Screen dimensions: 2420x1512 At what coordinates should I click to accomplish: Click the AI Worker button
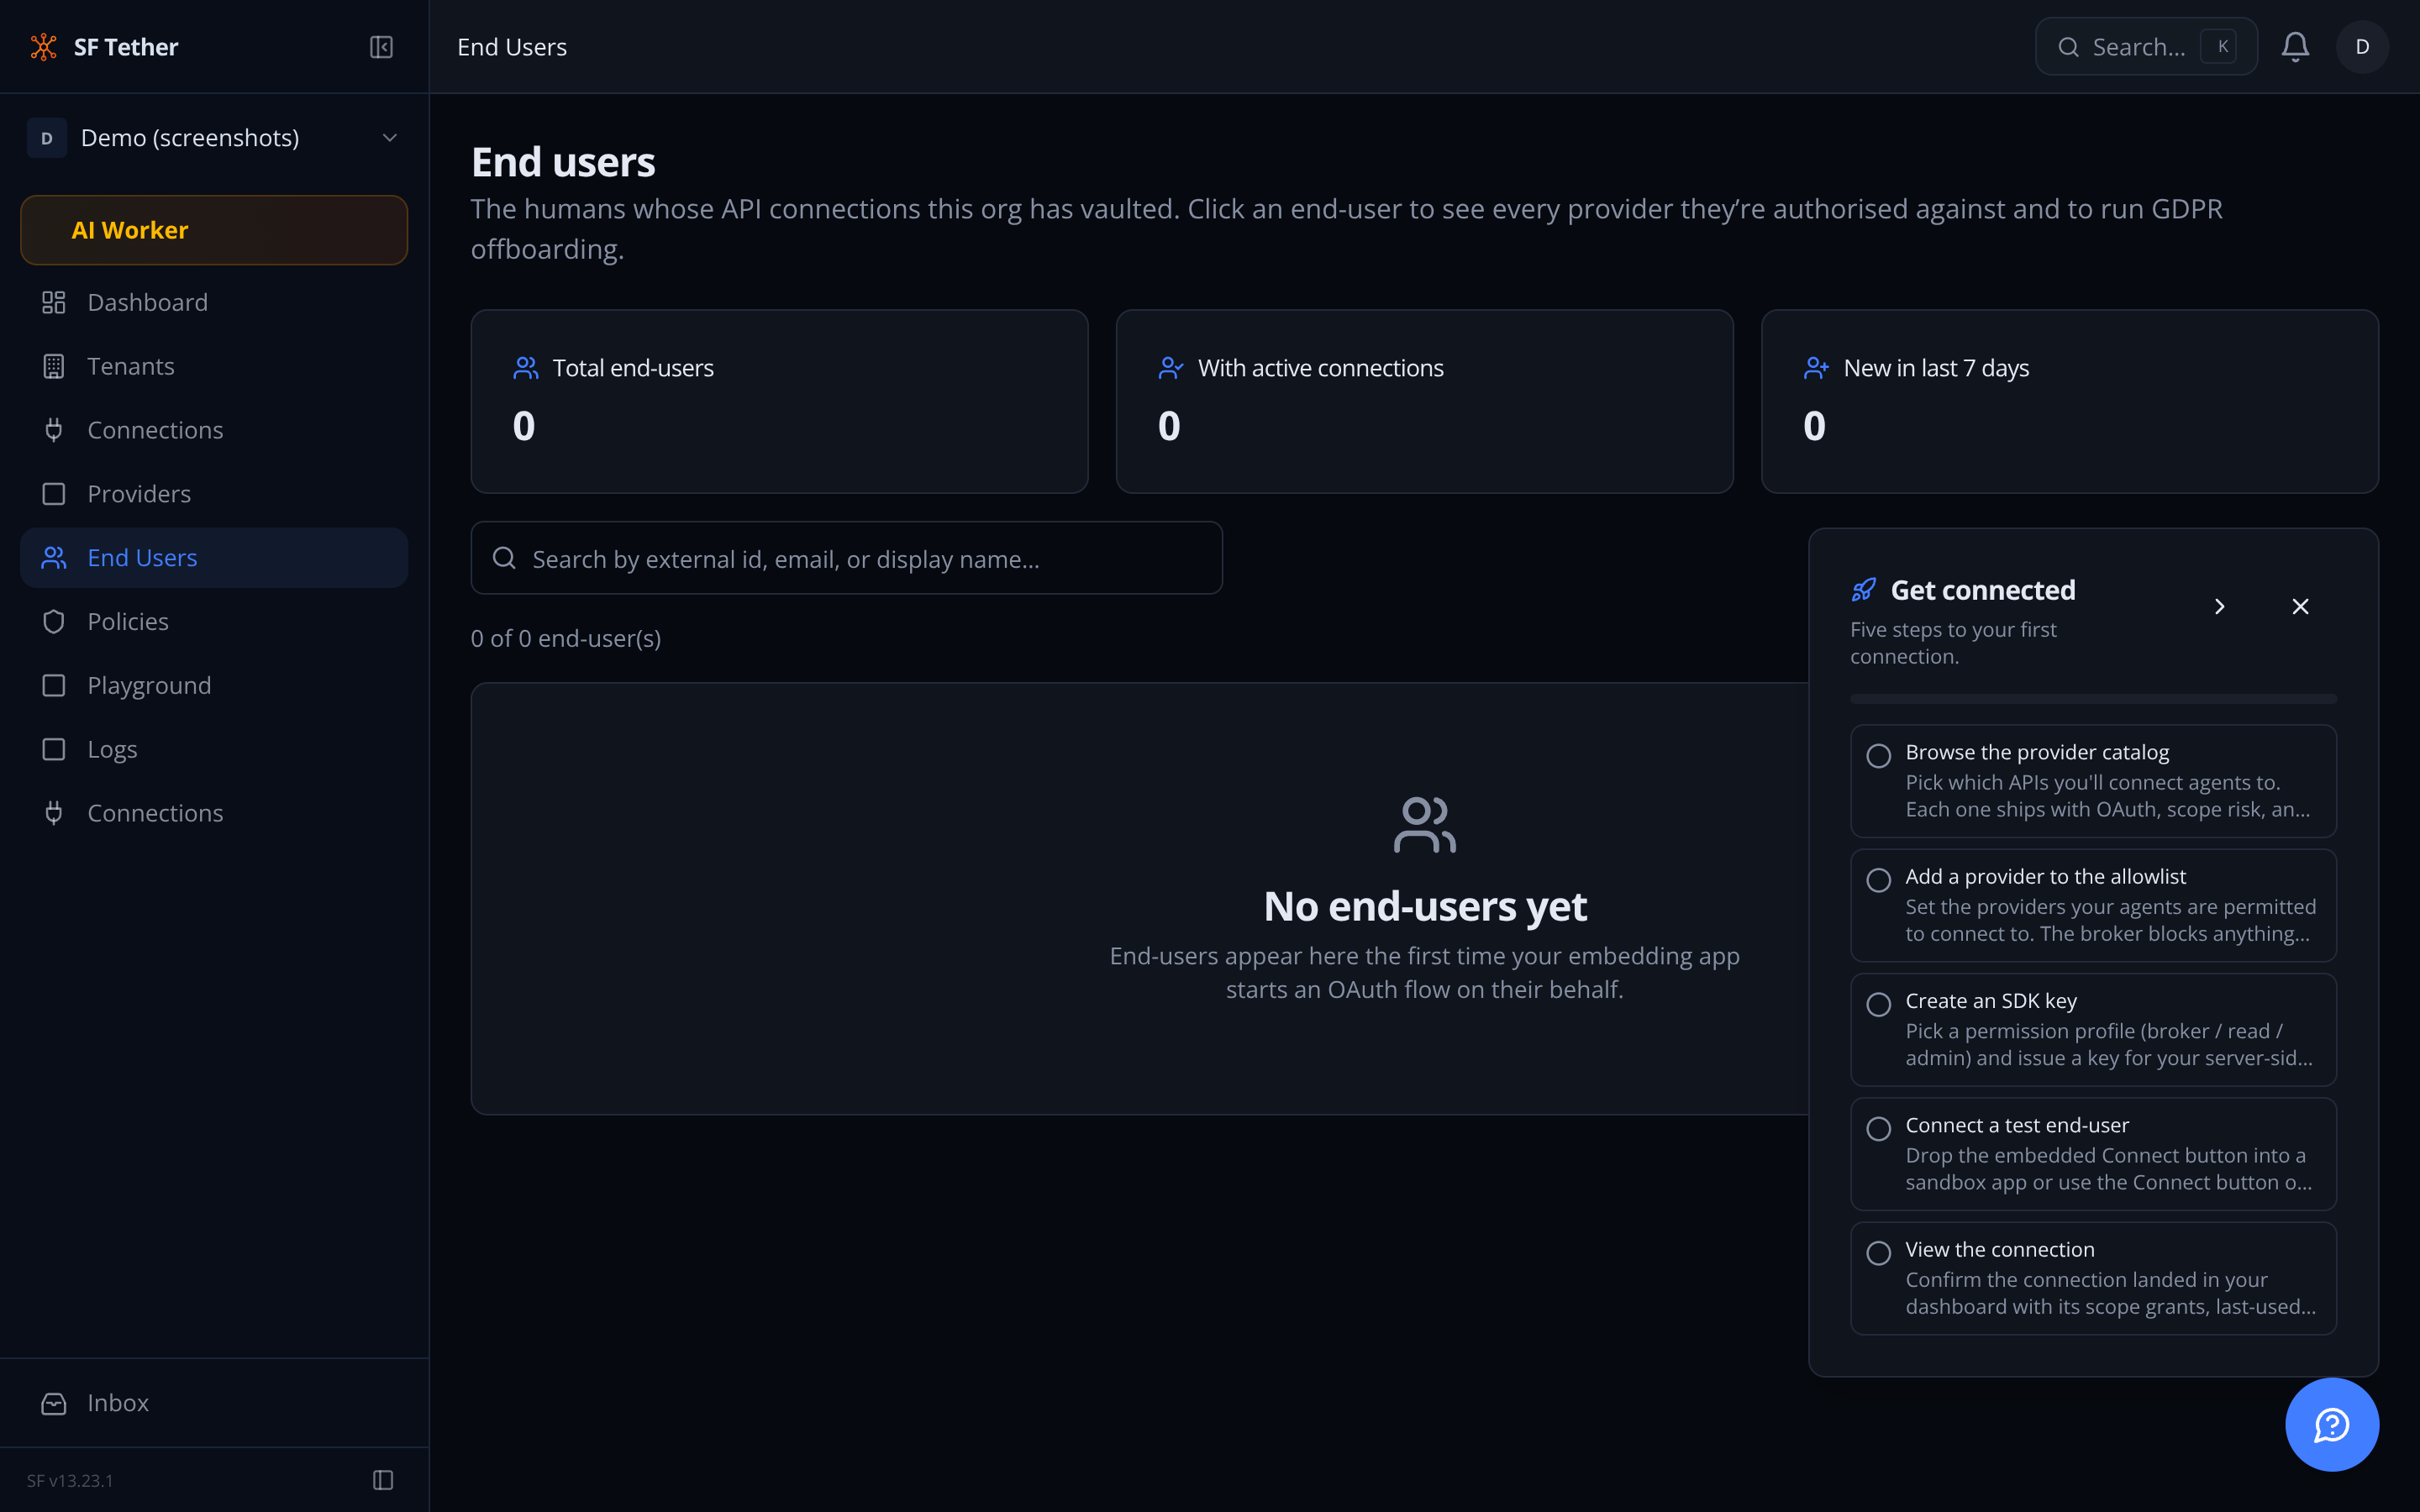pos(214,230)
